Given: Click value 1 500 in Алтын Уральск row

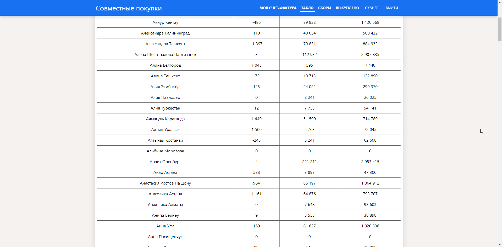Looking at the screenshot, I should [256, 130].
